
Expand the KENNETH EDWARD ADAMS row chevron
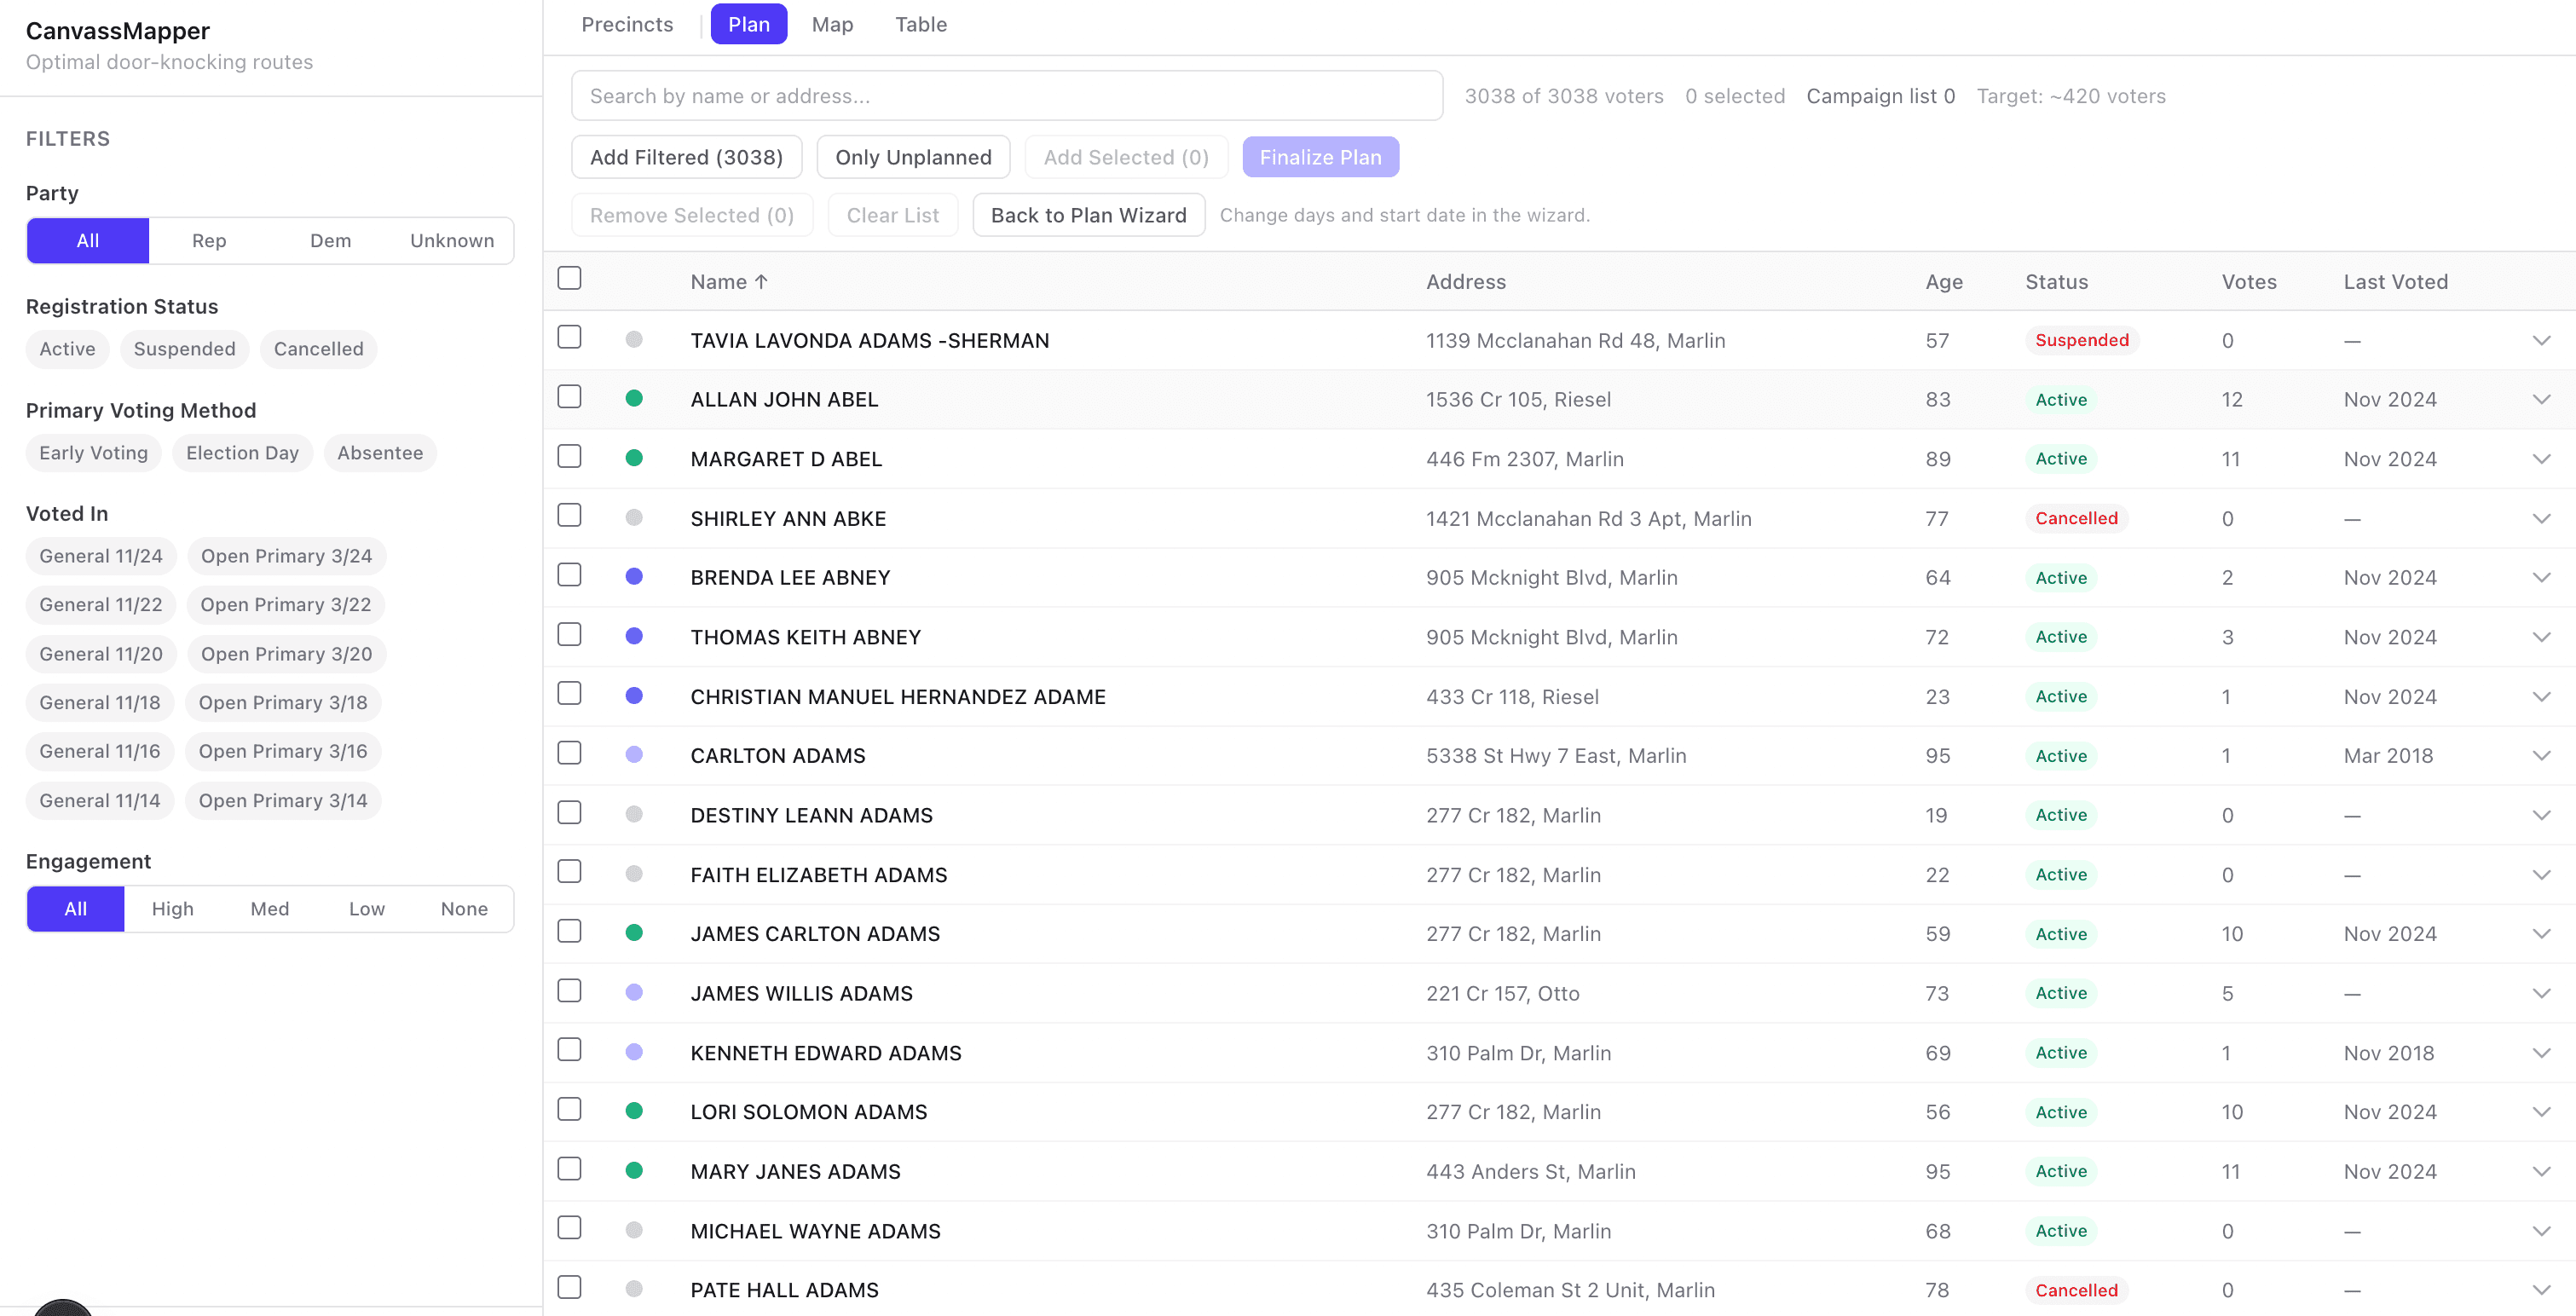pyautogui.click(x=2541, y=1052)
